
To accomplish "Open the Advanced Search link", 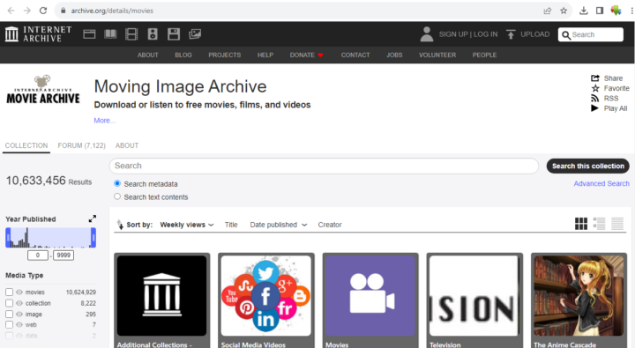I will click(x=601, y=183).
